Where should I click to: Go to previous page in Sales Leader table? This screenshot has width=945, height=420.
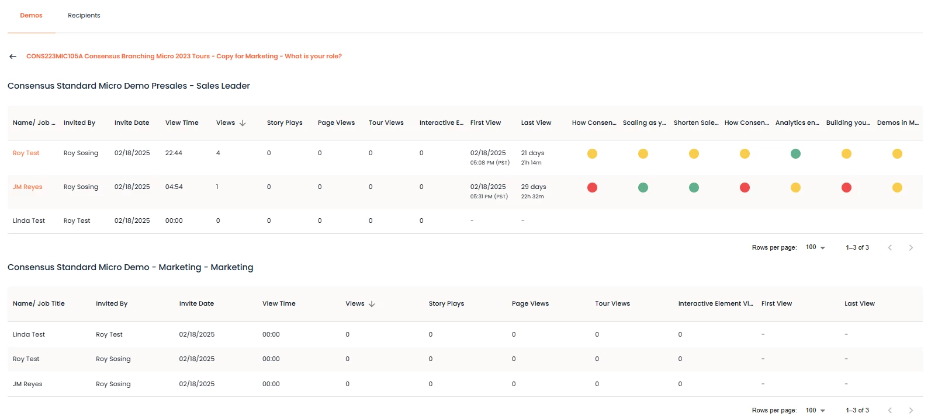[890, 248]
